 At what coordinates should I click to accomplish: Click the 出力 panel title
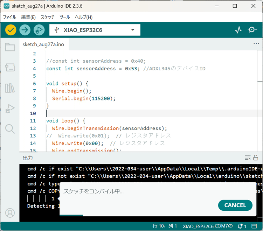[28, 158]
